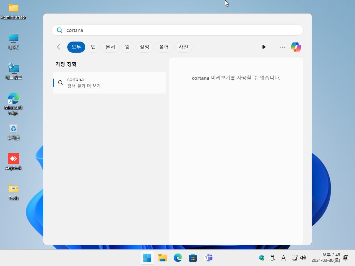Toggle the IME input mode indicator A

click(x=284, y=258)
